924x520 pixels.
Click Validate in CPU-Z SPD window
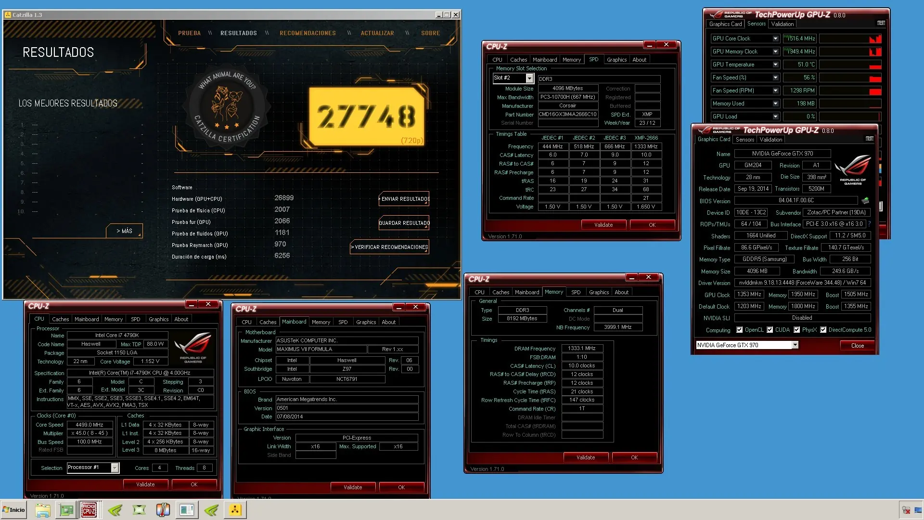pos(603,225)
